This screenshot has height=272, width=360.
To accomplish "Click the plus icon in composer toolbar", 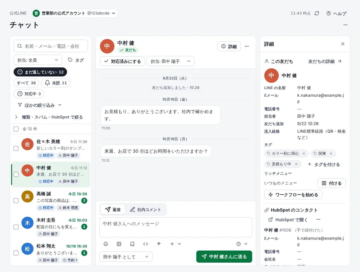I will coord(172,244).
